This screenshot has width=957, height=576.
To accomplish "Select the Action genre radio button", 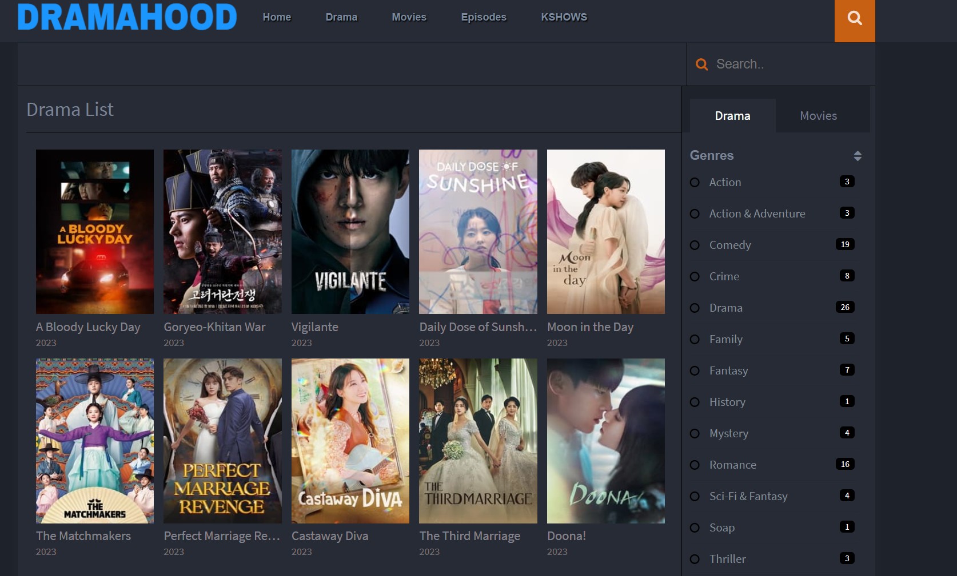I will pos(695,183).
